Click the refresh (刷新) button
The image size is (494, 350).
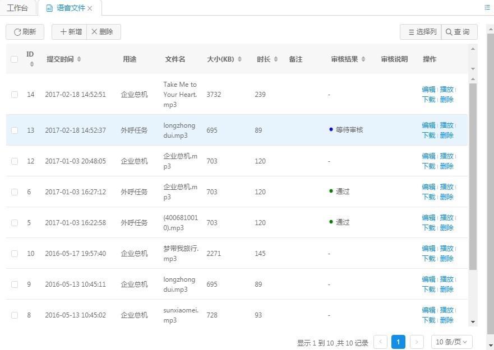coord(25,32)
